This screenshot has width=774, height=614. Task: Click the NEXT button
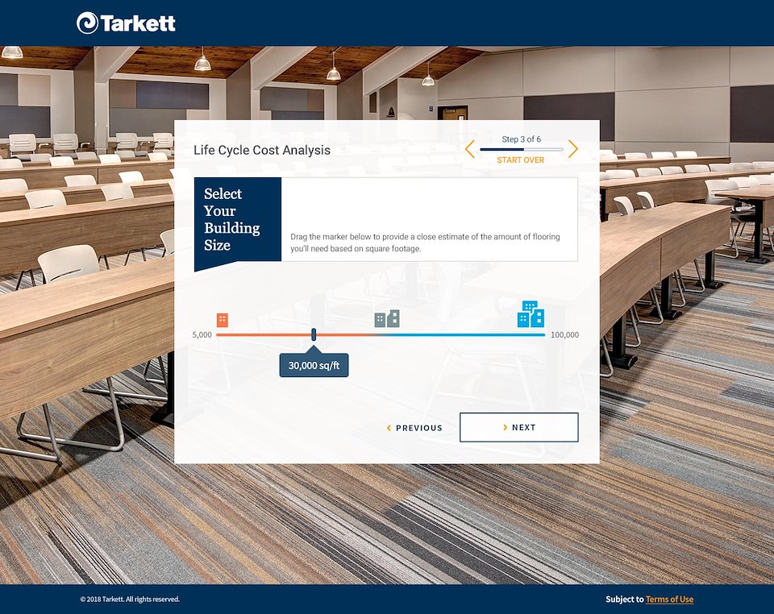(518, 427)
